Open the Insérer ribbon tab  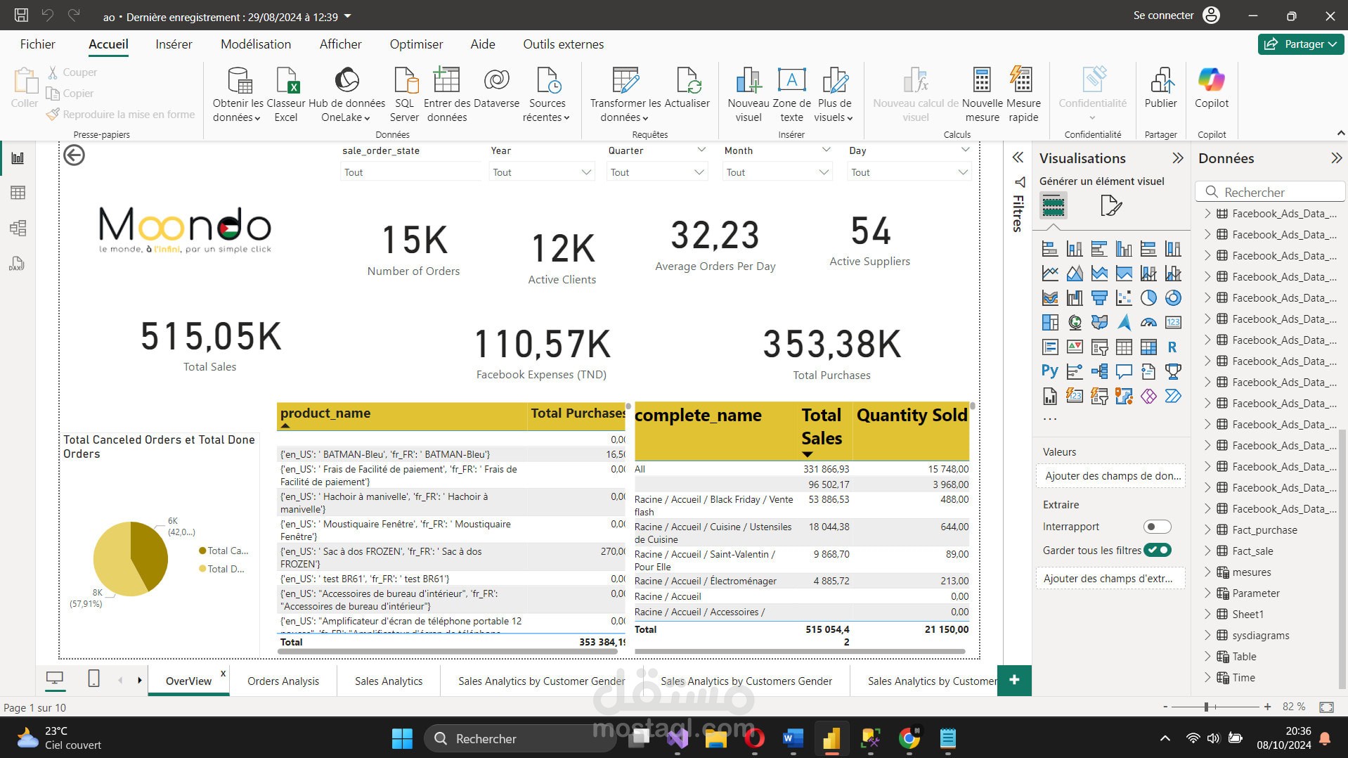pos(174,44)
